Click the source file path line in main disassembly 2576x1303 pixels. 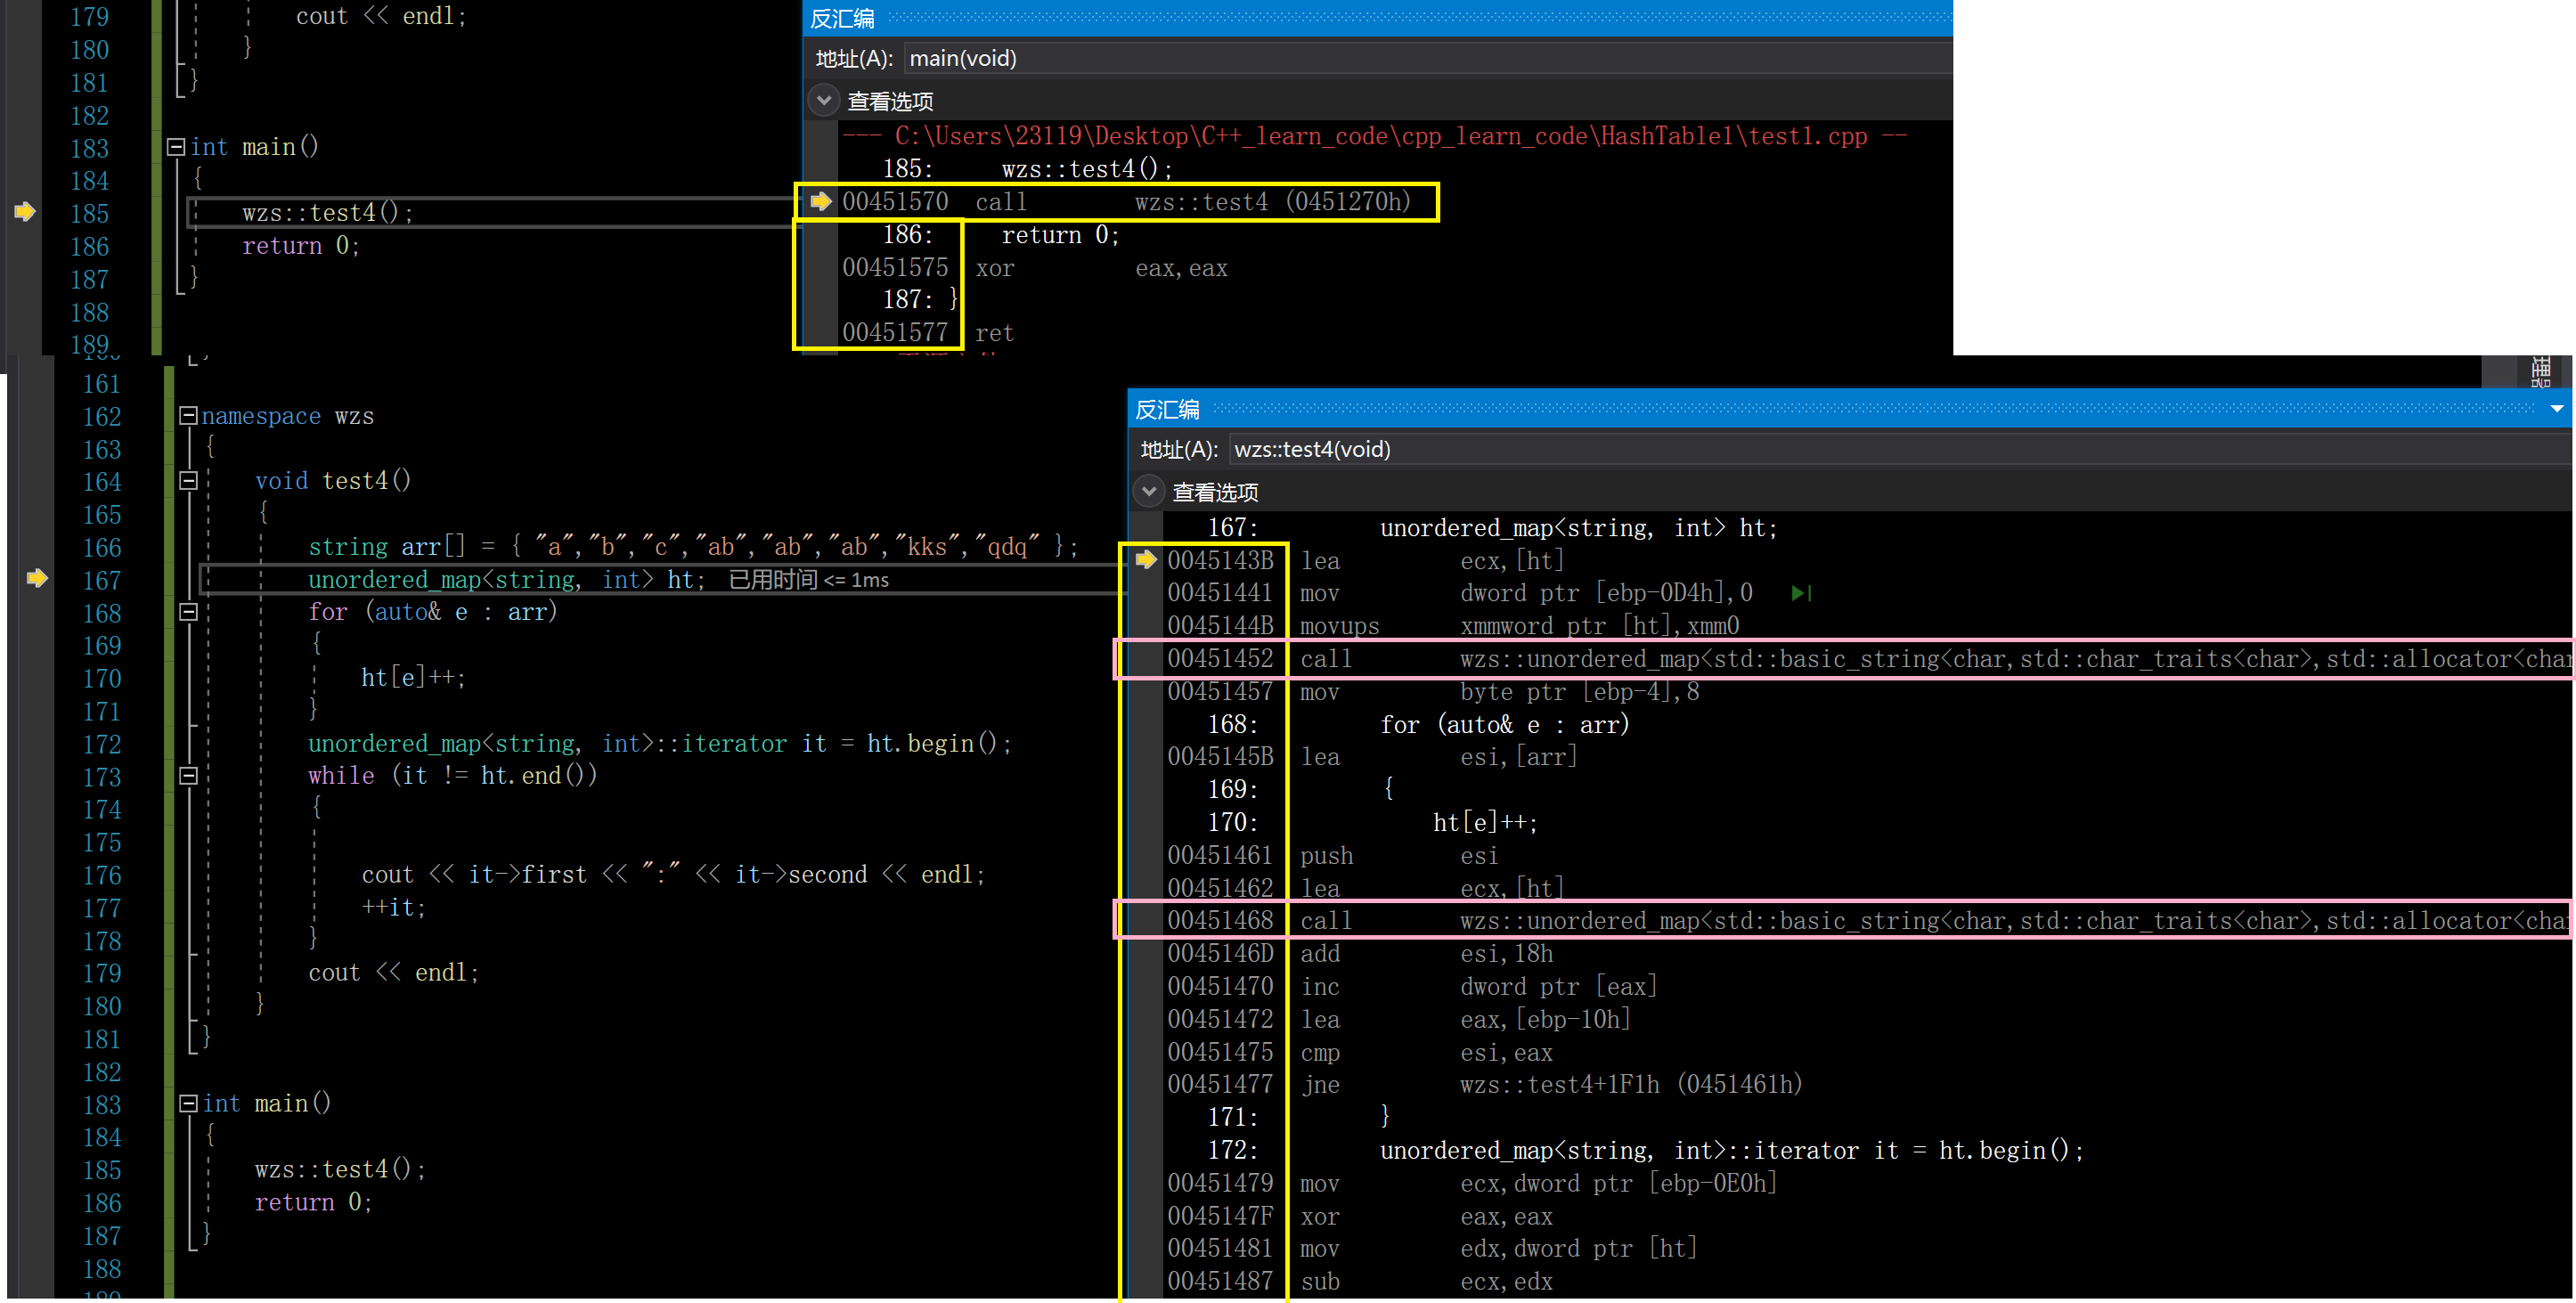(1374, 136)
